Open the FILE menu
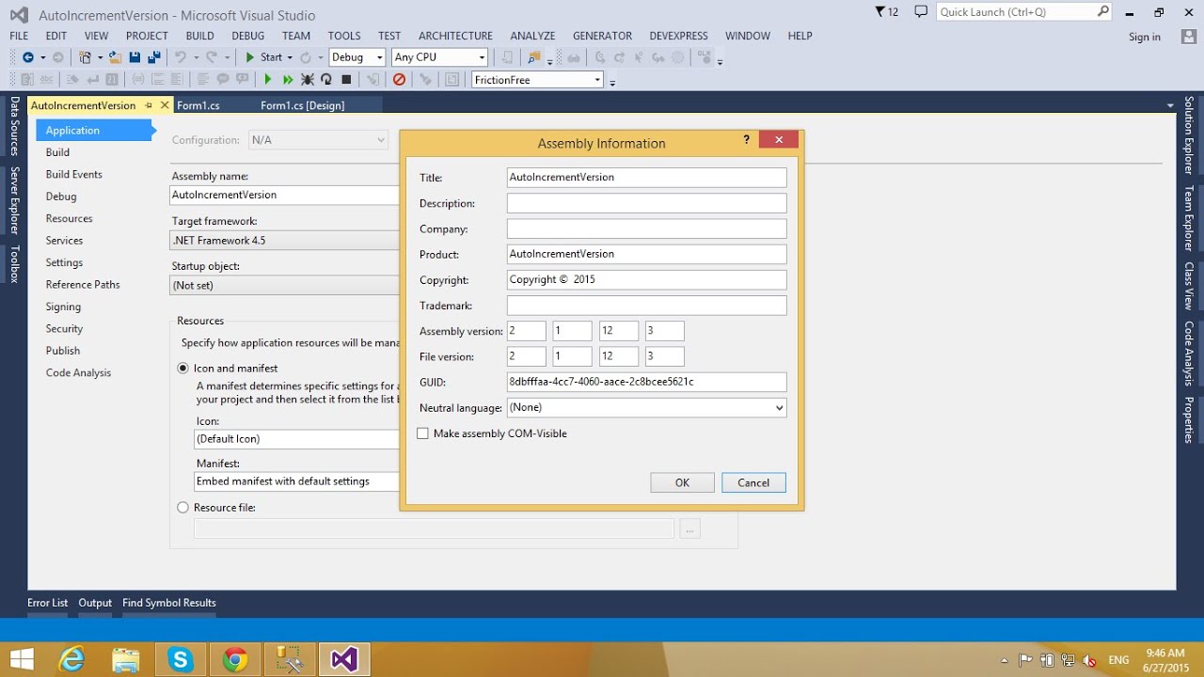This screenshot has height=677, width=1204. coord(19,36)
